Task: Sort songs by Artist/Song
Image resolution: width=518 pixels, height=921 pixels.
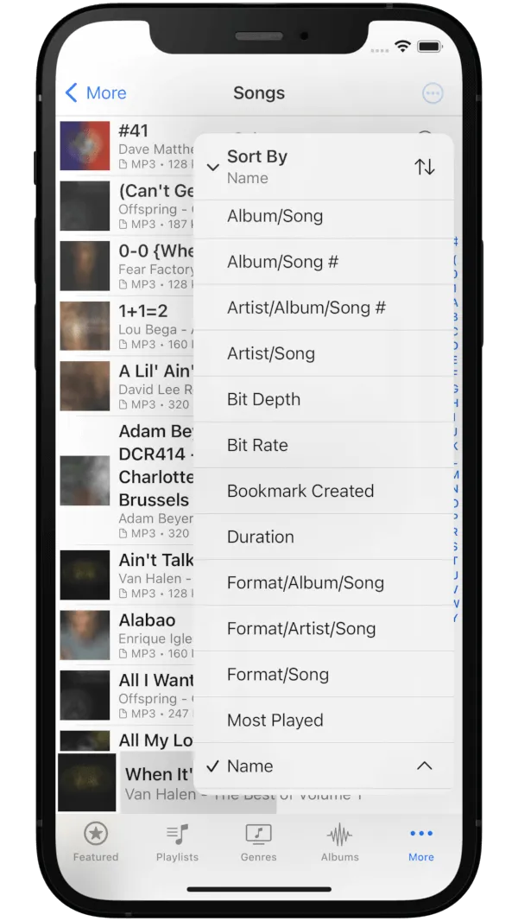Action: point(323,353)
